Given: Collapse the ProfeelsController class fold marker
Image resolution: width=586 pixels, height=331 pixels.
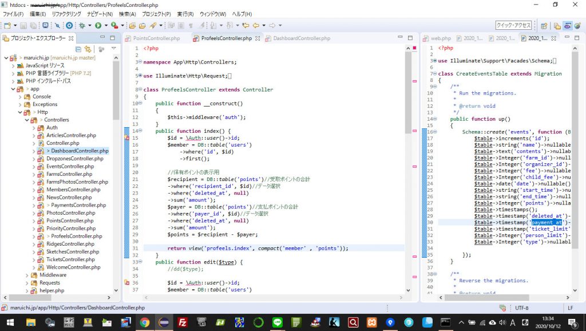Looking at the screenshot, I should 140,90.
